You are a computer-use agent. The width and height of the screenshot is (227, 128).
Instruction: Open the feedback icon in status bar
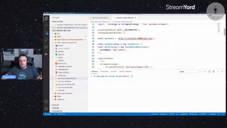click(219, 114)
